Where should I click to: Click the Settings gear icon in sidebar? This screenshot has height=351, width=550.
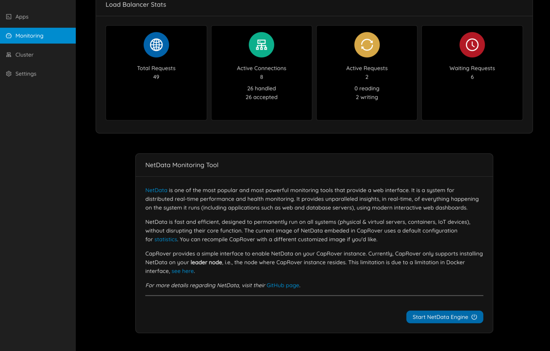click(9, 74)
